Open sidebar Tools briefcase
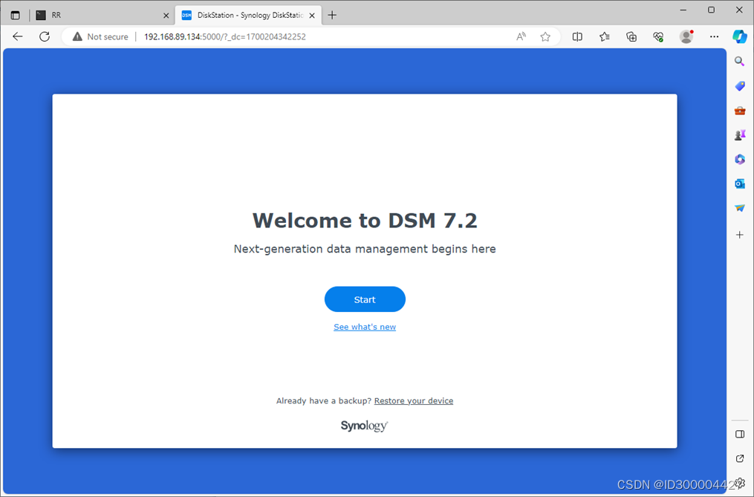This screenshot has width=754, height=497. (740, 111)
